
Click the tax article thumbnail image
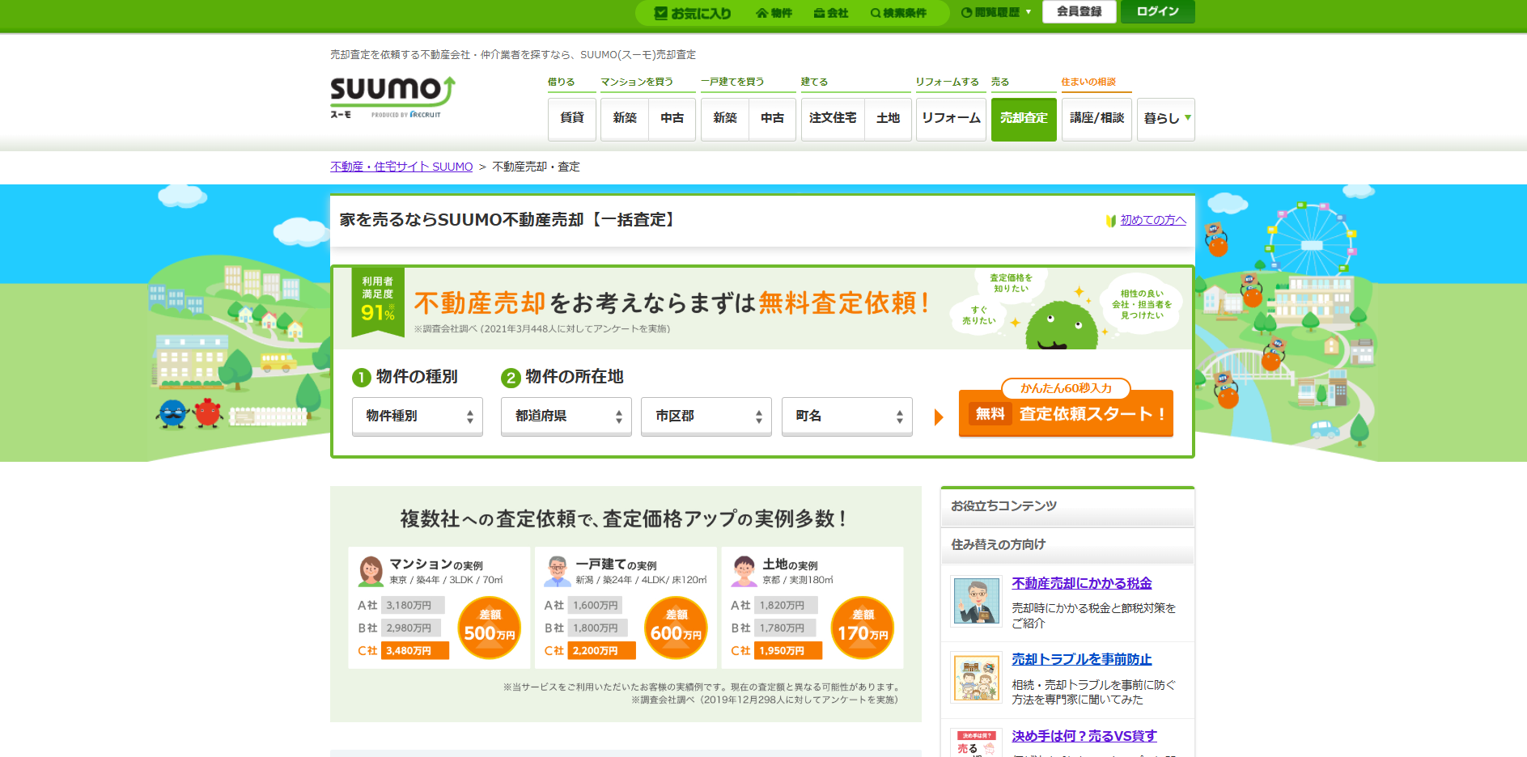(977, 601)
